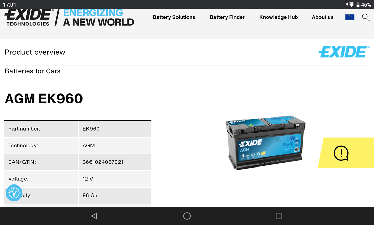This screenshot has height=225, width=374.
Task: Click the Part number: label cell
Action: (41, 129)
